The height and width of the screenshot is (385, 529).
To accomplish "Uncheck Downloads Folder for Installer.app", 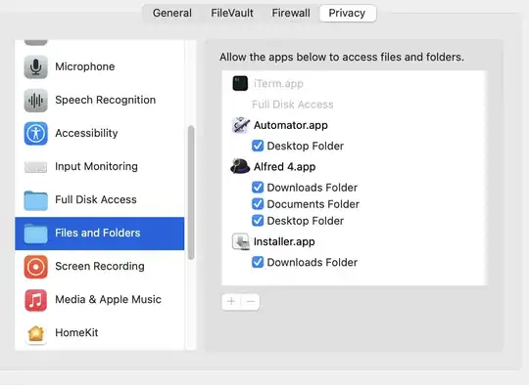I will pos(258,262).
